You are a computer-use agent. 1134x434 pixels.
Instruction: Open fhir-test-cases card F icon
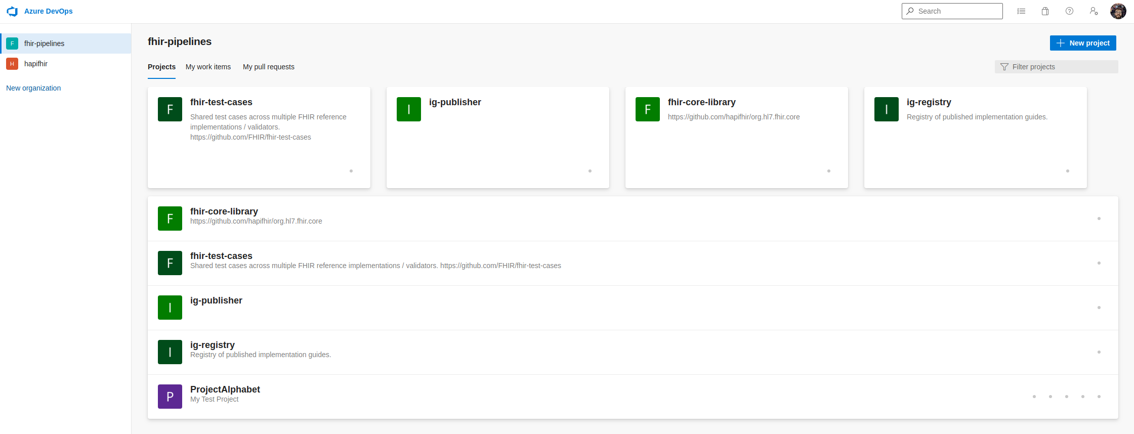170,109
